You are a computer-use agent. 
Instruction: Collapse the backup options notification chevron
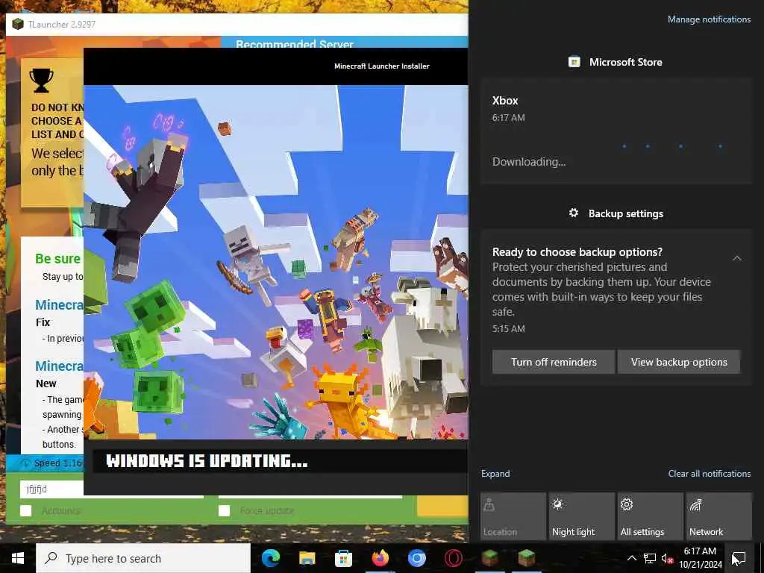736,258
